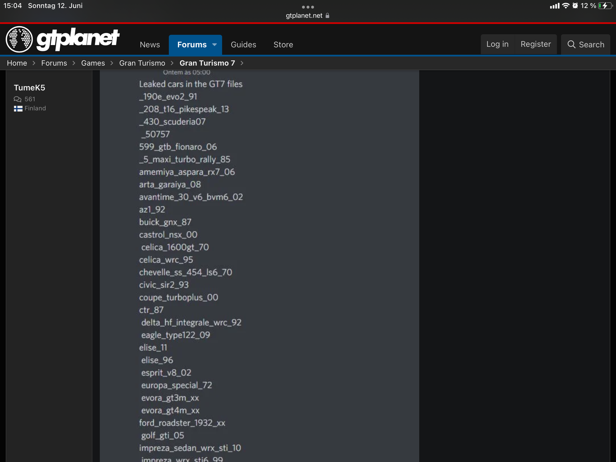Click the Log in button
This screenshot has height=462, width=616.
tap(497, 44)
